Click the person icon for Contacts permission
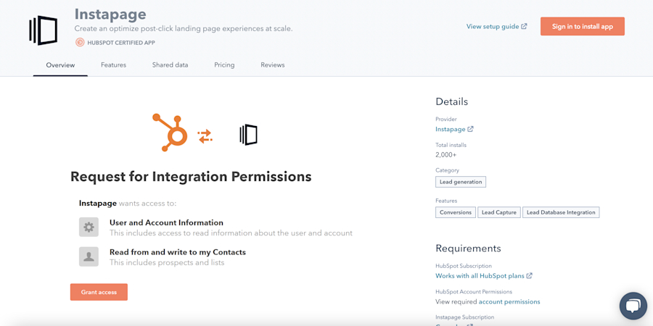Image resolution: width=653 pixels, height=326 pixels. [89, 256]
